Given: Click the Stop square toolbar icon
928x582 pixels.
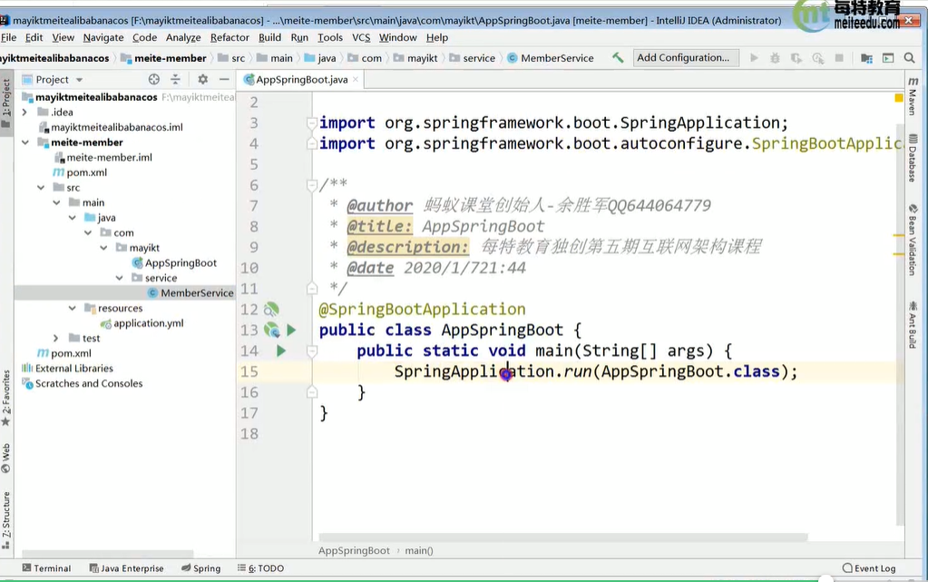Looking at the screenshot, I should point(838,58).
